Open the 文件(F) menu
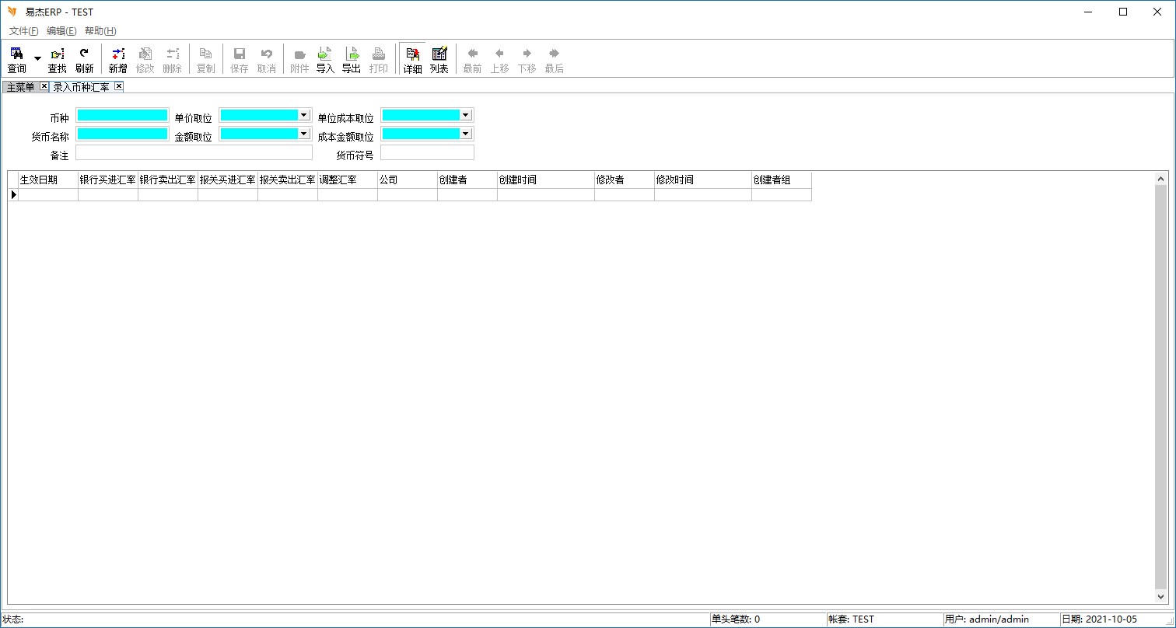The image size is (1176, 628). 23,31
